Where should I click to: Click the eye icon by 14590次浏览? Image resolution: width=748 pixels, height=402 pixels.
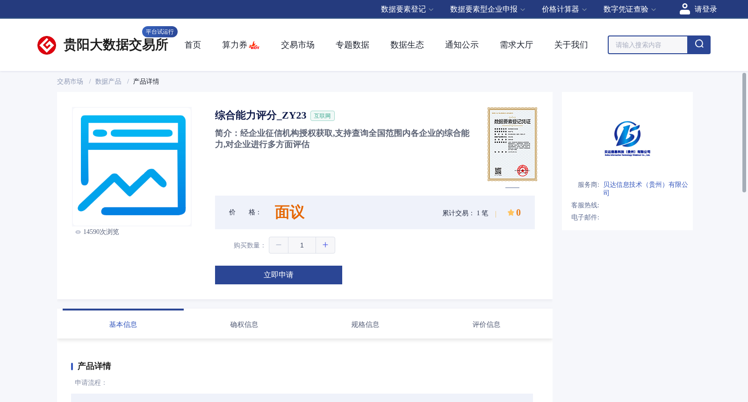(78, 232)
